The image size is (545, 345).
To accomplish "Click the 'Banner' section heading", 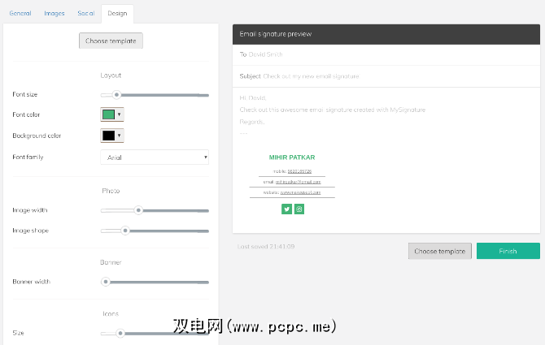I will (x=111, y=262).
